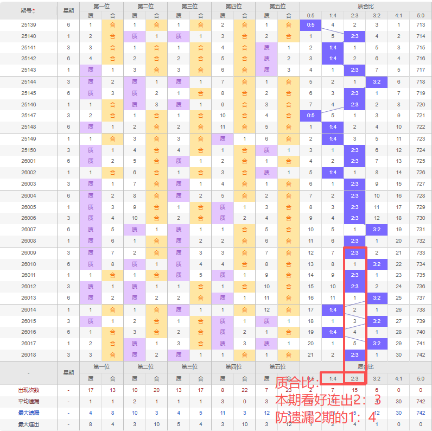The height and width of the screenshot is (431, 432).
Task: Click the top 第五位 header
Action: 277,7
